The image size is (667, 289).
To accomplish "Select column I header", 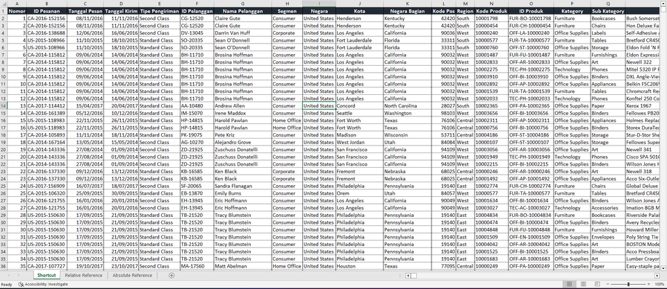I will click(x=319, y=4).
